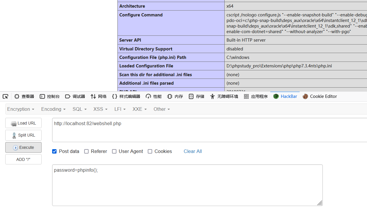Expand the SQL dropdown menu
Image resolution: width=367 pixels, height=223 pixels.
(79, 109)
